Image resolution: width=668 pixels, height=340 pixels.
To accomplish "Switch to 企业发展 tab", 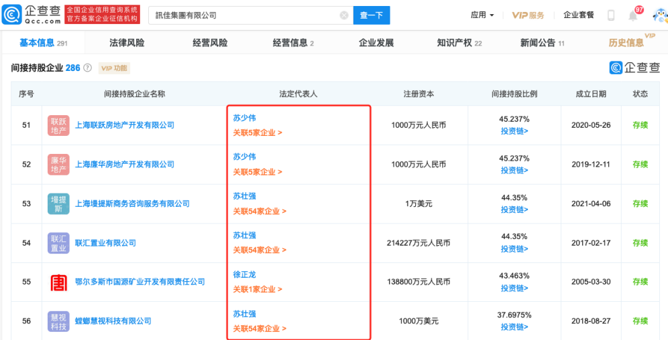I will [376, 43].
